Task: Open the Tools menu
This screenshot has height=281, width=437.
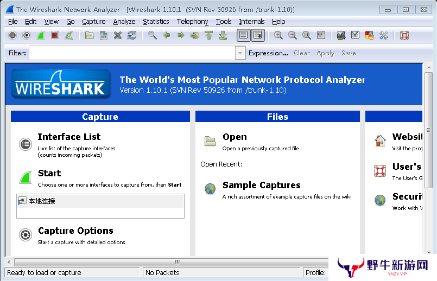Action: [x=224, y=22]
